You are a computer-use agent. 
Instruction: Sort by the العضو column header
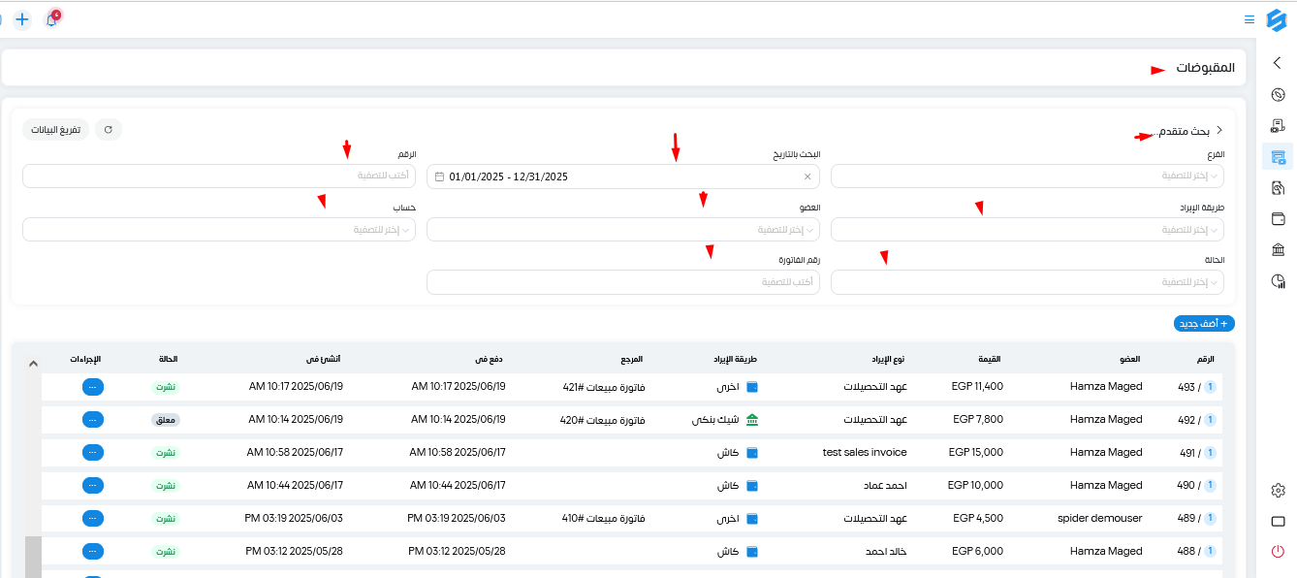point(1130,360)
